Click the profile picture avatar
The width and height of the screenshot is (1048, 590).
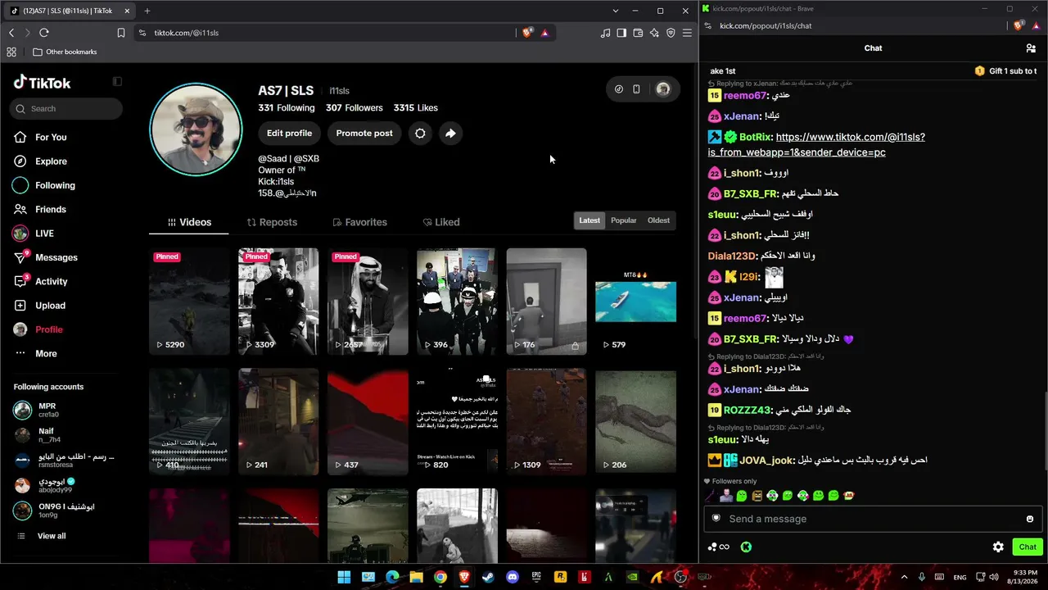[196, 129]
